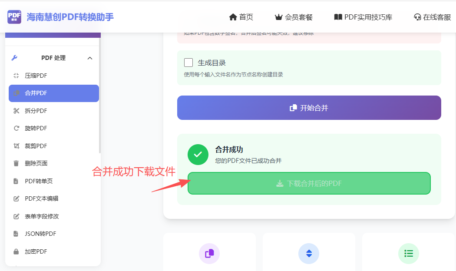This screenshot has width=456, height=271.
Task: Enable the 生成目录 checkbox
Action: point(188,63)
